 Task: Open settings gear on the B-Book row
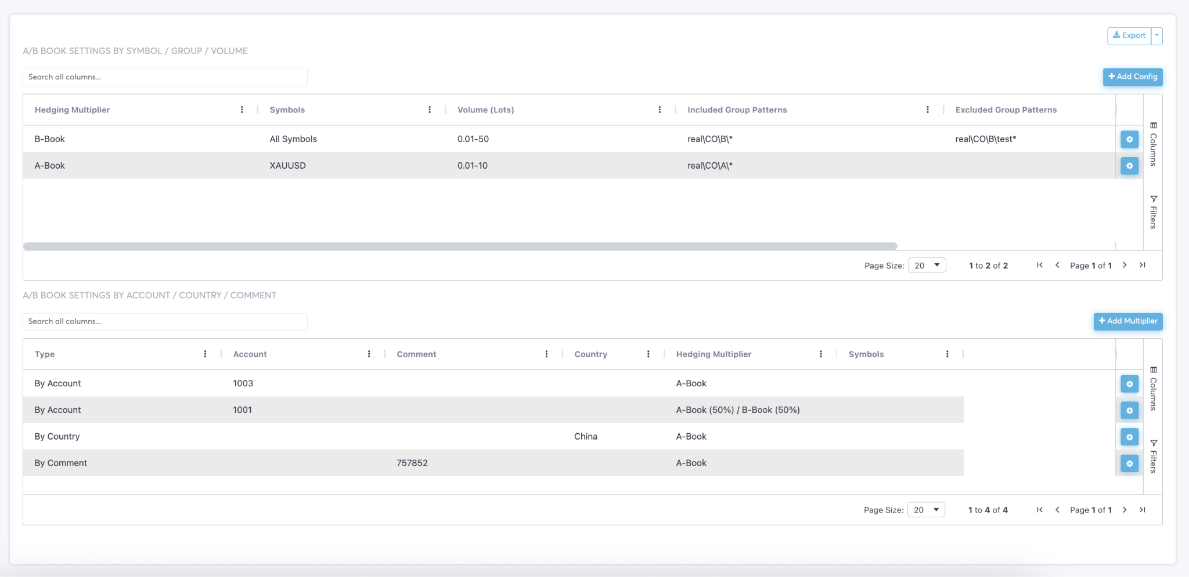pyautogui.click(x=1129, y=139)
